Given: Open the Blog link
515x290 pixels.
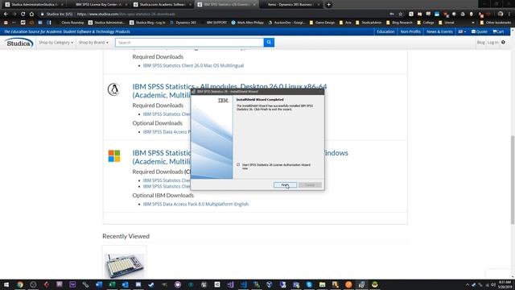Looking at the screenshot, I should pyautogui.click(x=481, y=43).
